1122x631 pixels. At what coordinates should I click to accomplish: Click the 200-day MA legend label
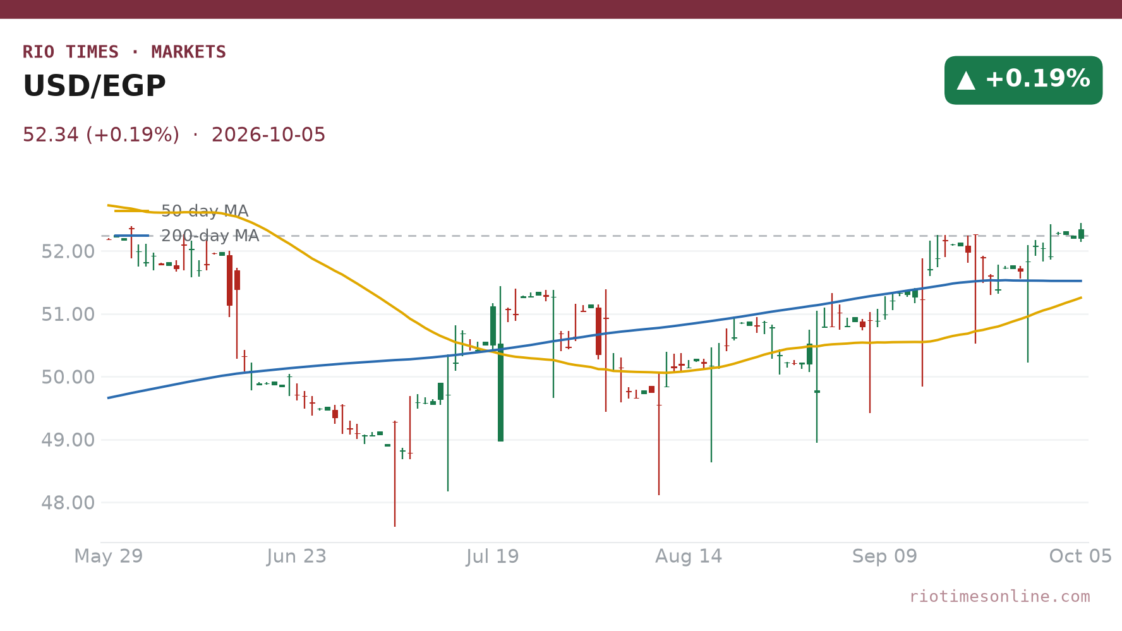coord(210,236)
